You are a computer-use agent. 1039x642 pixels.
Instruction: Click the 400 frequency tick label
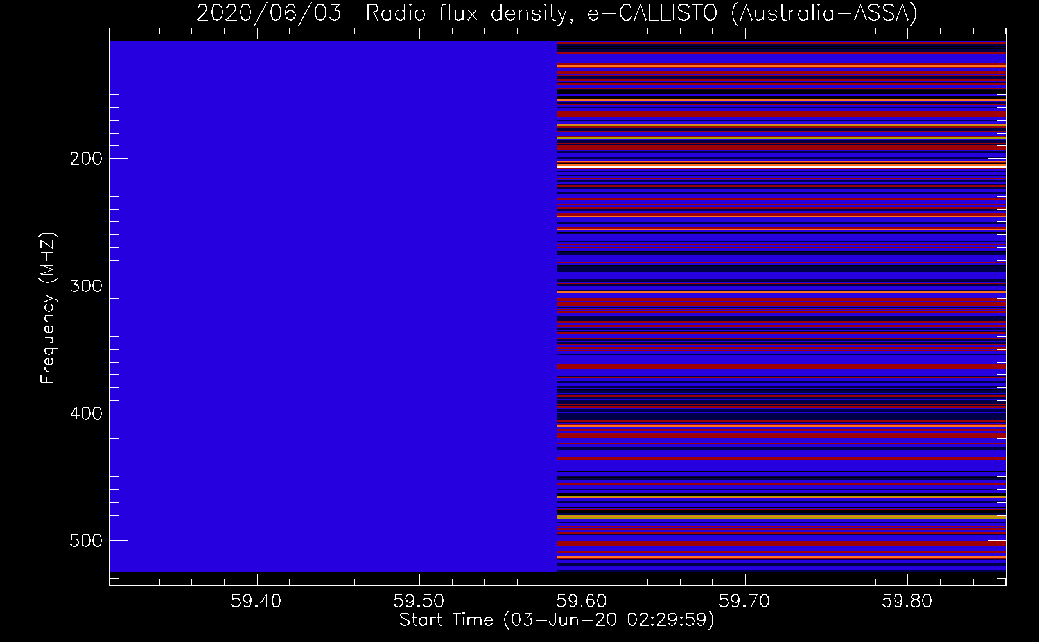[x=85, y=413]
